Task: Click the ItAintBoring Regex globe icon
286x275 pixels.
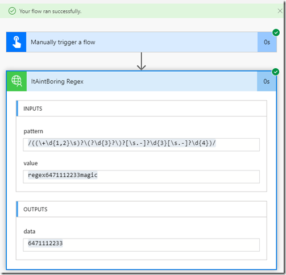Action: [16, 81]
